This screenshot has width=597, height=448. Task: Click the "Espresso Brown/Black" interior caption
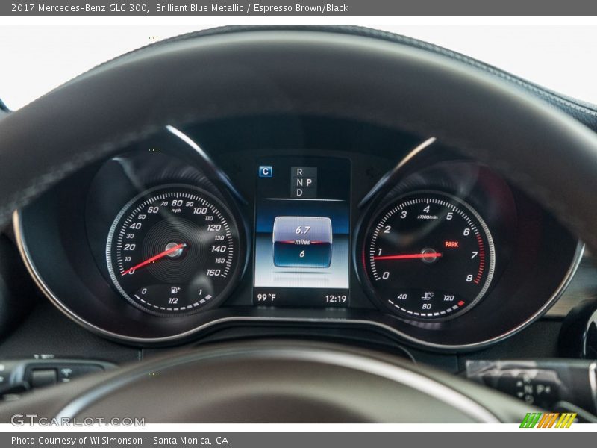pos(301,8)
